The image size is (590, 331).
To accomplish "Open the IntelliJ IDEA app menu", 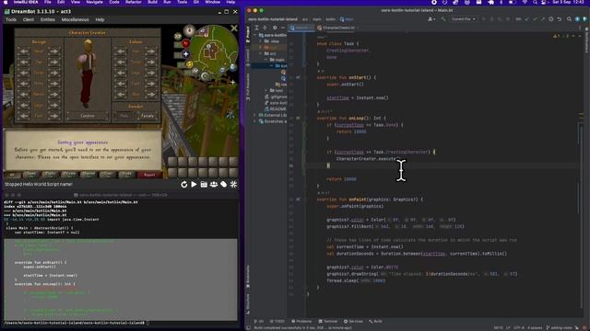I will (x=26, y=2).
